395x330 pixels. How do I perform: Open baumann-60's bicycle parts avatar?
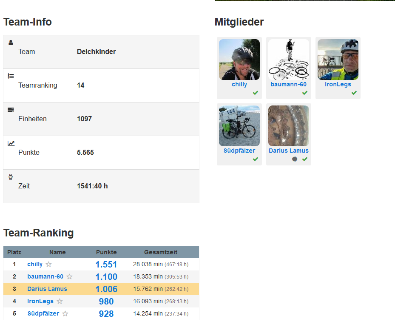coord(289,60)
